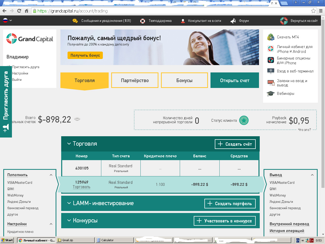Screen dimensions: 325x244
Task: Select the Торговля tab
Action: point(85,80)
